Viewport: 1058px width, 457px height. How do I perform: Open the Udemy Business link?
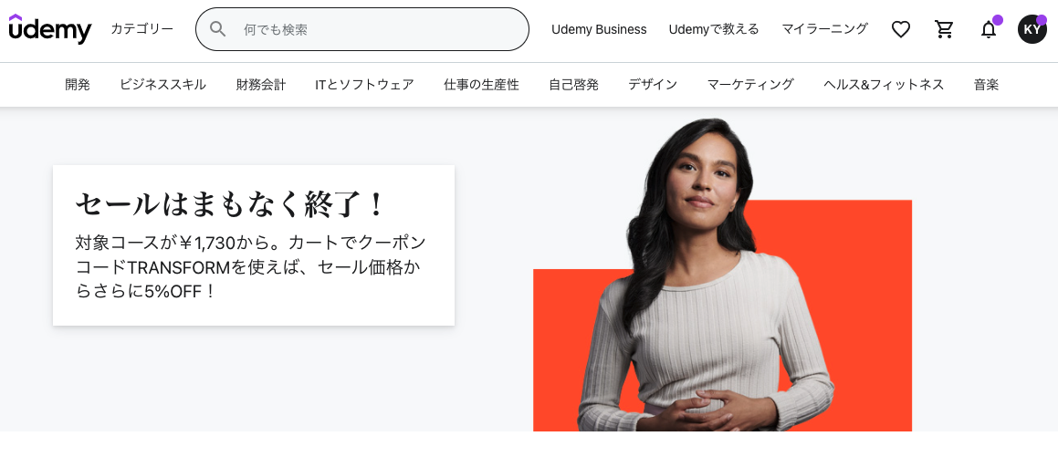point(599,29)
